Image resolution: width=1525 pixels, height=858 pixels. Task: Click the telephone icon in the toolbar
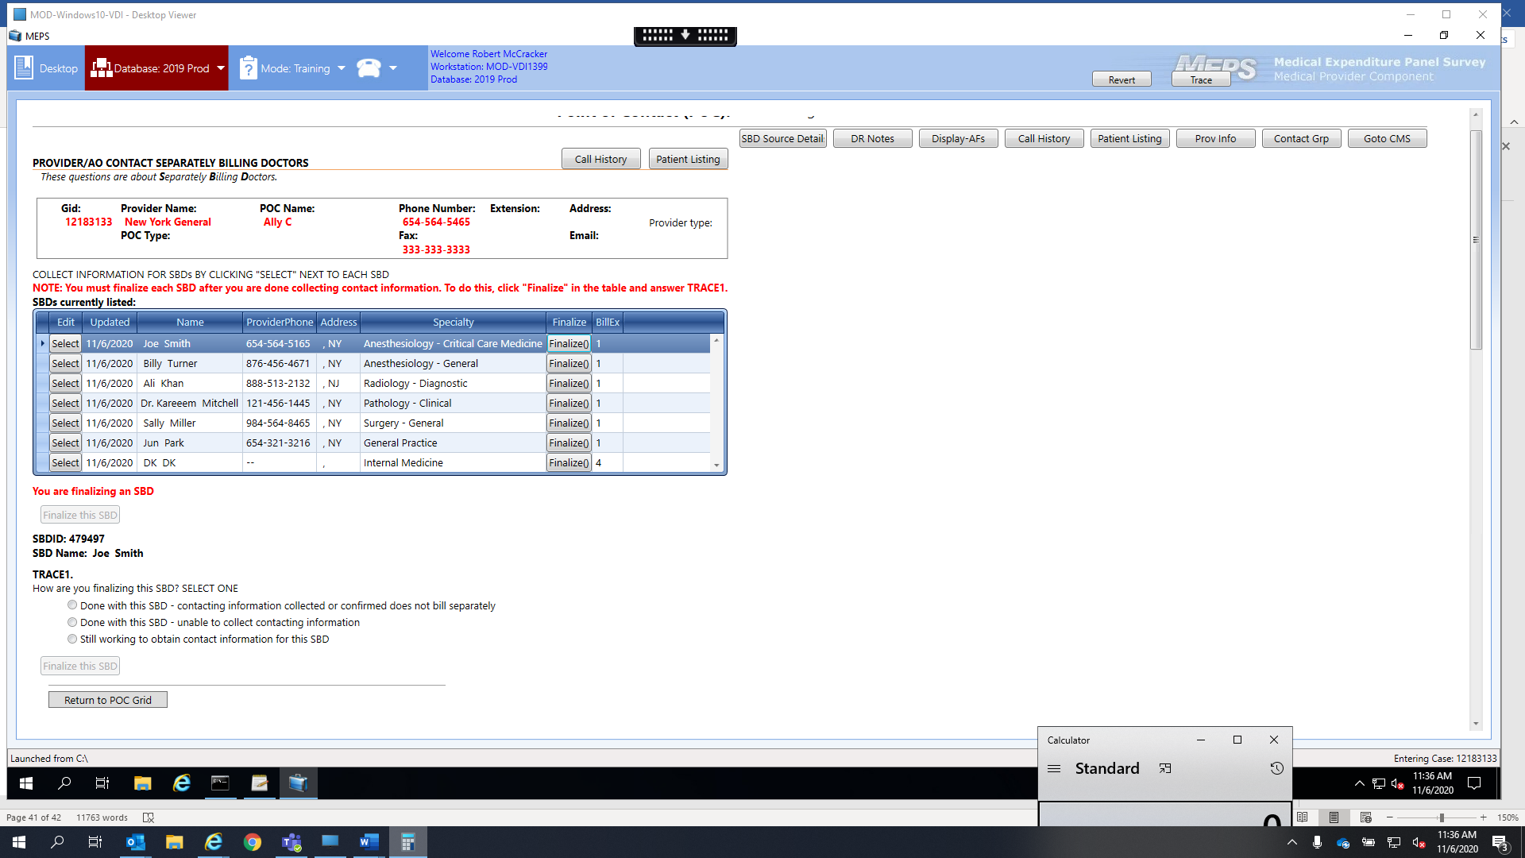point(369,68)
